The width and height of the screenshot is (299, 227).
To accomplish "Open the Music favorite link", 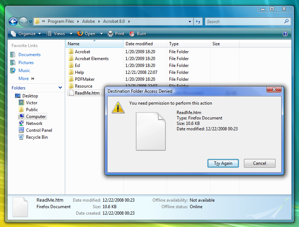I will (x=24, y=71).
